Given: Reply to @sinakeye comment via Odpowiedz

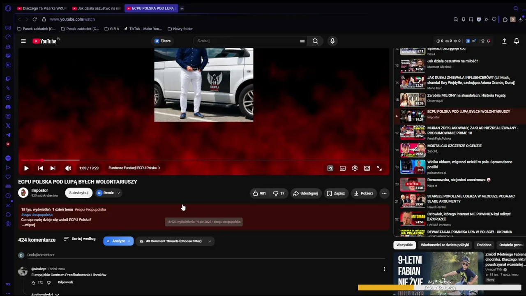Looking at the screenshot, I should click(65, 282).
